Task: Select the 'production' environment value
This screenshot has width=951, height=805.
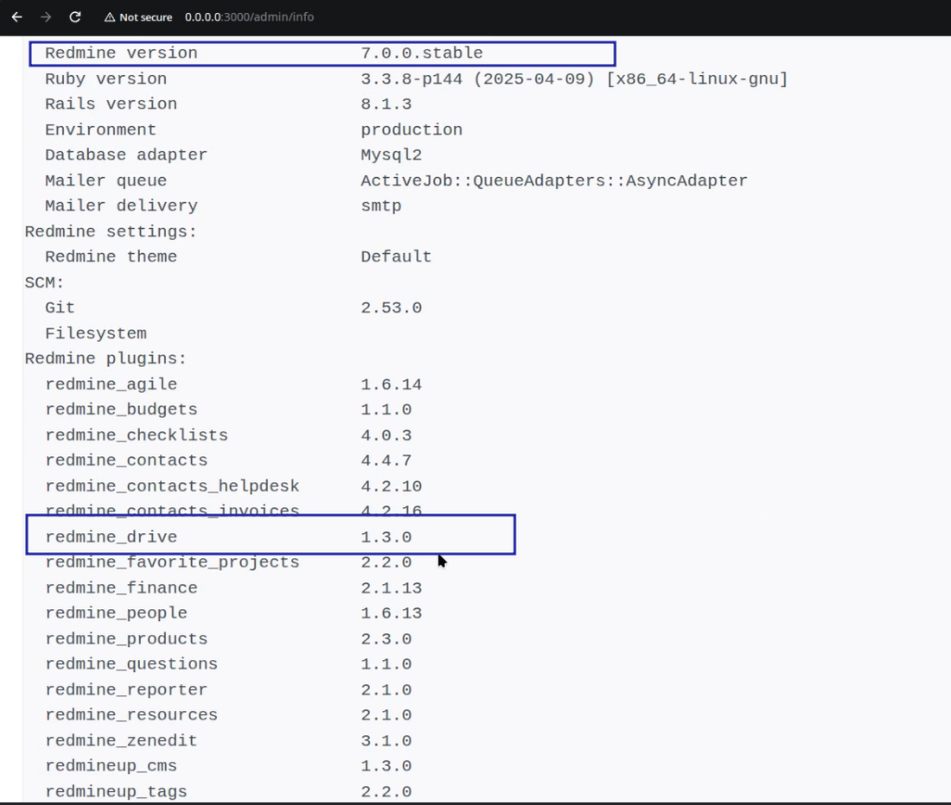Action: pyautogui.click(x=412, y=130)
